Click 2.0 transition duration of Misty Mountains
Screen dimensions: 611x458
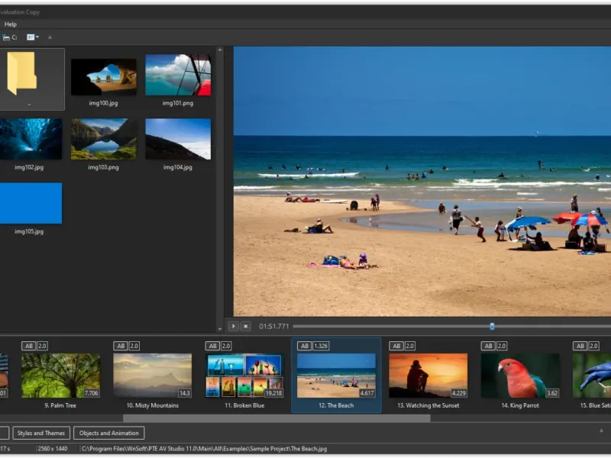[134, 346]
